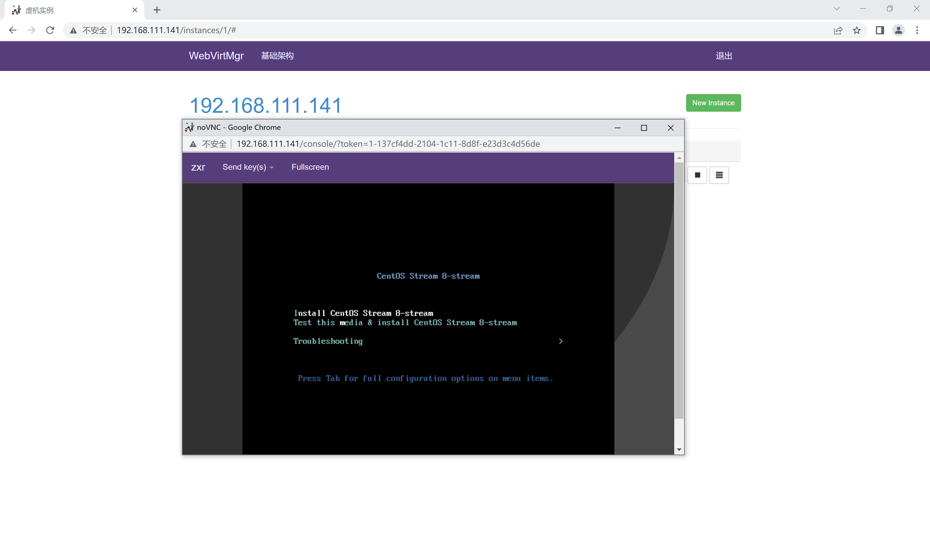This screenshot has height=558, width=930.
Task: Open the 192.168.111.141 host heading link
Action: [x=265, y=105]
